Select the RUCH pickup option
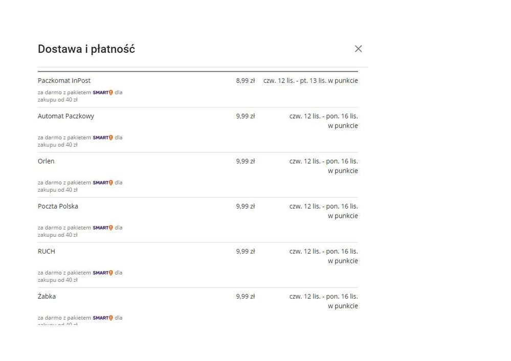Image resolution: width=511 pixels, height=361 pixels. point(47,251)
